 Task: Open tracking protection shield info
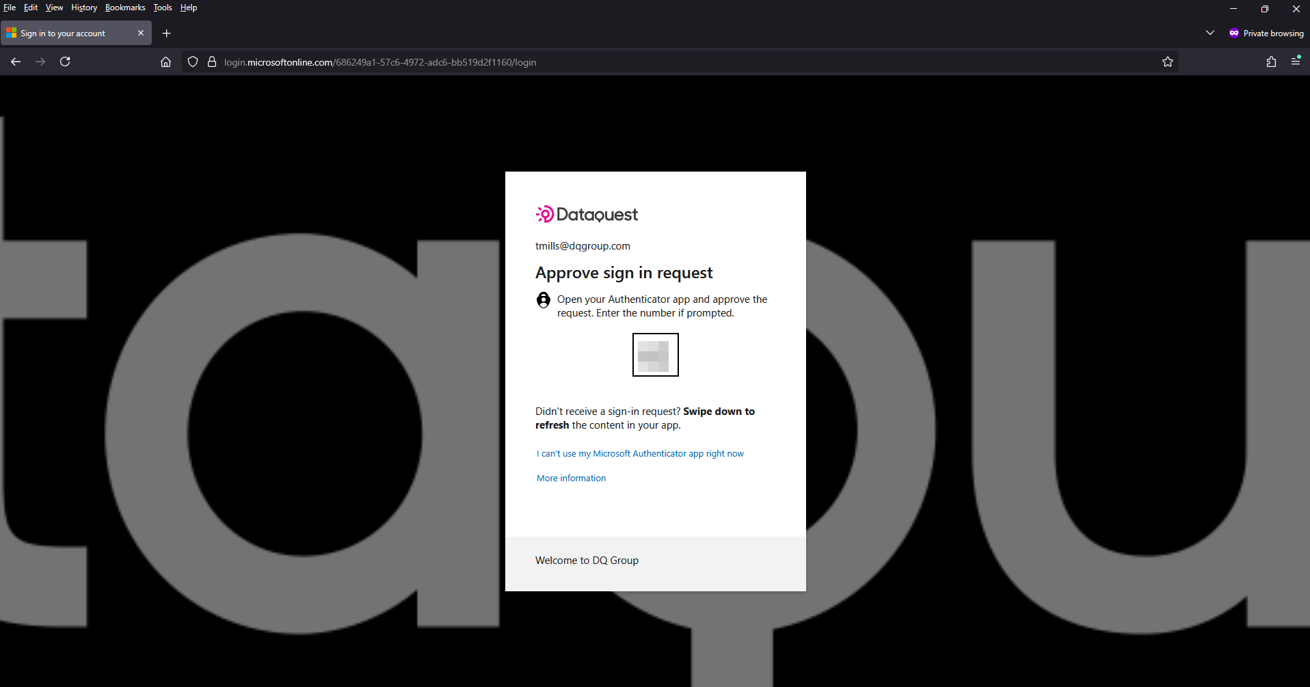click(193, 62)
